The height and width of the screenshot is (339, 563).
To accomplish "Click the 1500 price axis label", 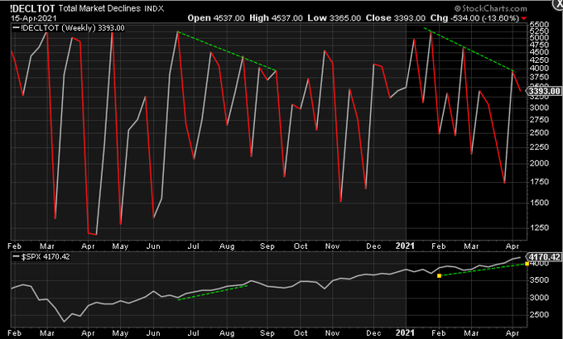I will point(539,203).
